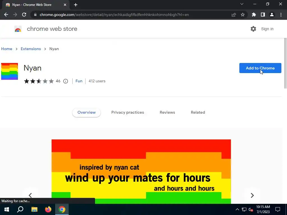Open the Chrome three-dot menu

pyautogui.click(x=281, y=15)
